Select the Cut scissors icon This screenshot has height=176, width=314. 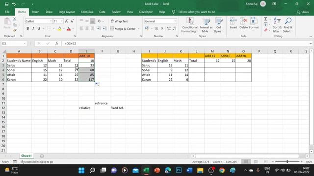(x=14, y=20)
